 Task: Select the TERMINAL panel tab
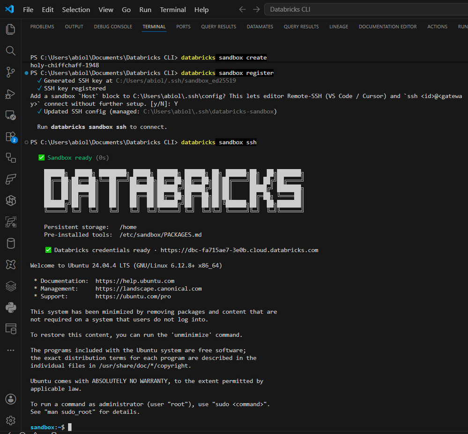coord(154,27)
